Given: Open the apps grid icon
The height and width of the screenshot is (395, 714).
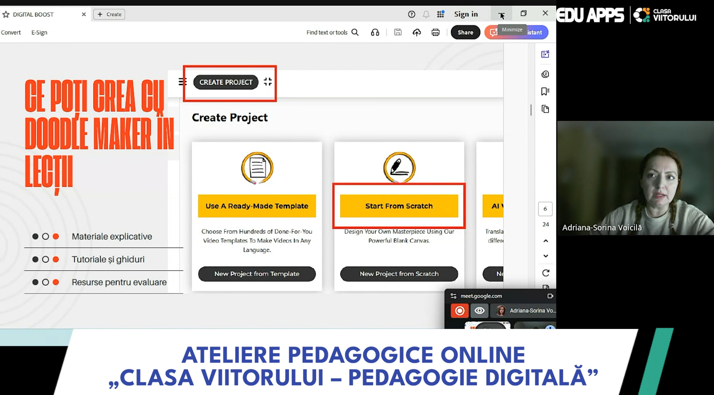Looking at the screenshot, I should (x=441, y=14).
